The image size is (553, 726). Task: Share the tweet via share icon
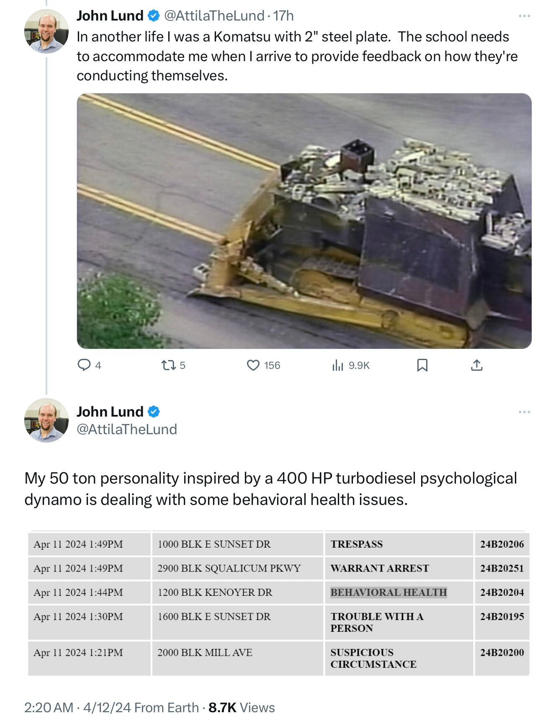click(477, 366)
